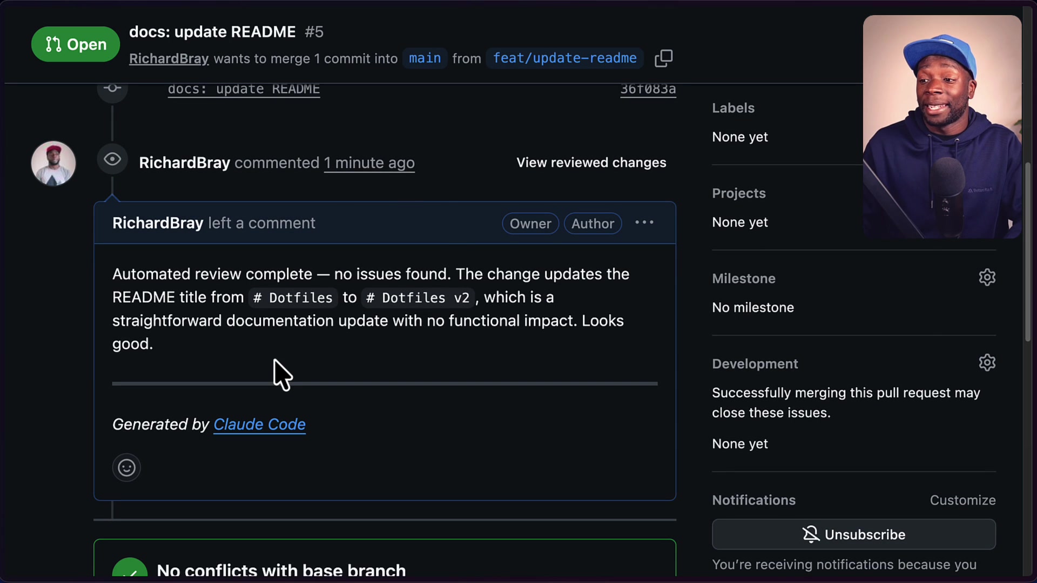This screenshot has height=583, width=1037.
Task: Open the Claude Code link
Action: [260, 425]
